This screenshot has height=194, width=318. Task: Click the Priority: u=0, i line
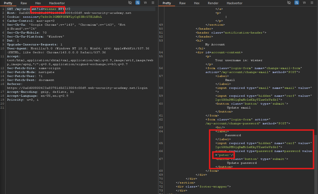pyautogui.click(x=23, y=100)
